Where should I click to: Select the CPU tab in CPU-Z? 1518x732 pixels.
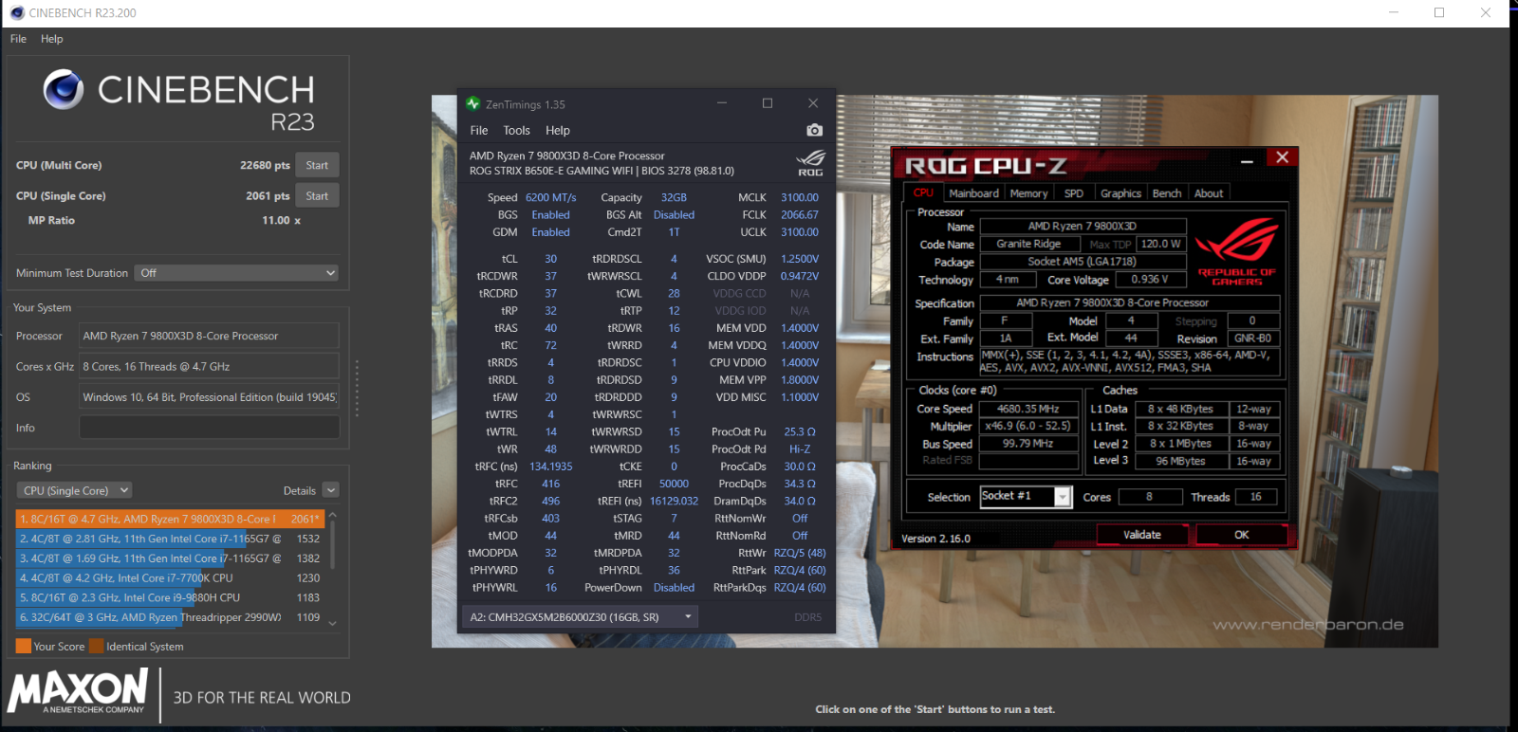pyautogui.click(x=923, y=192)
